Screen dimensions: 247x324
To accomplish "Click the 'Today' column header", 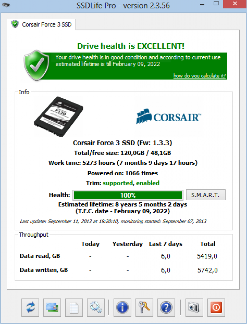I will (x=90, y=244).
